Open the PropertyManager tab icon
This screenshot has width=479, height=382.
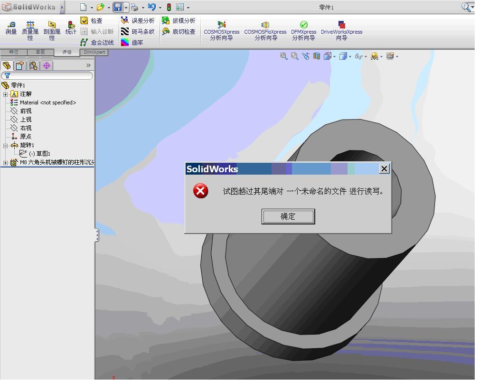click(x=20, y=65)
